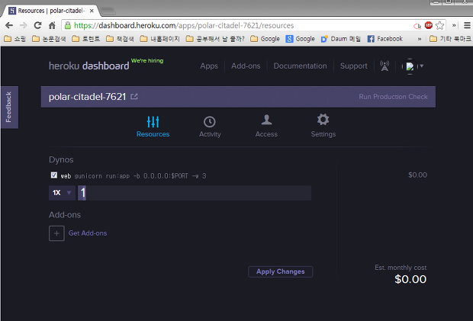Open the 1X dyno size dropdown

62,193
